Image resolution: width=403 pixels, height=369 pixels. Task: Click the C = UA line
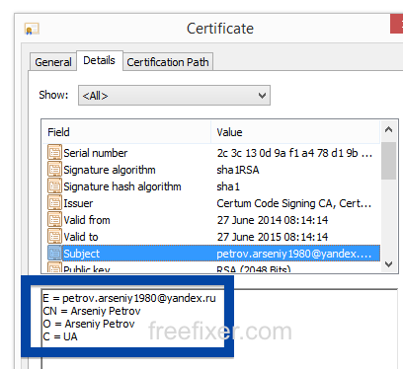(60, 336)
